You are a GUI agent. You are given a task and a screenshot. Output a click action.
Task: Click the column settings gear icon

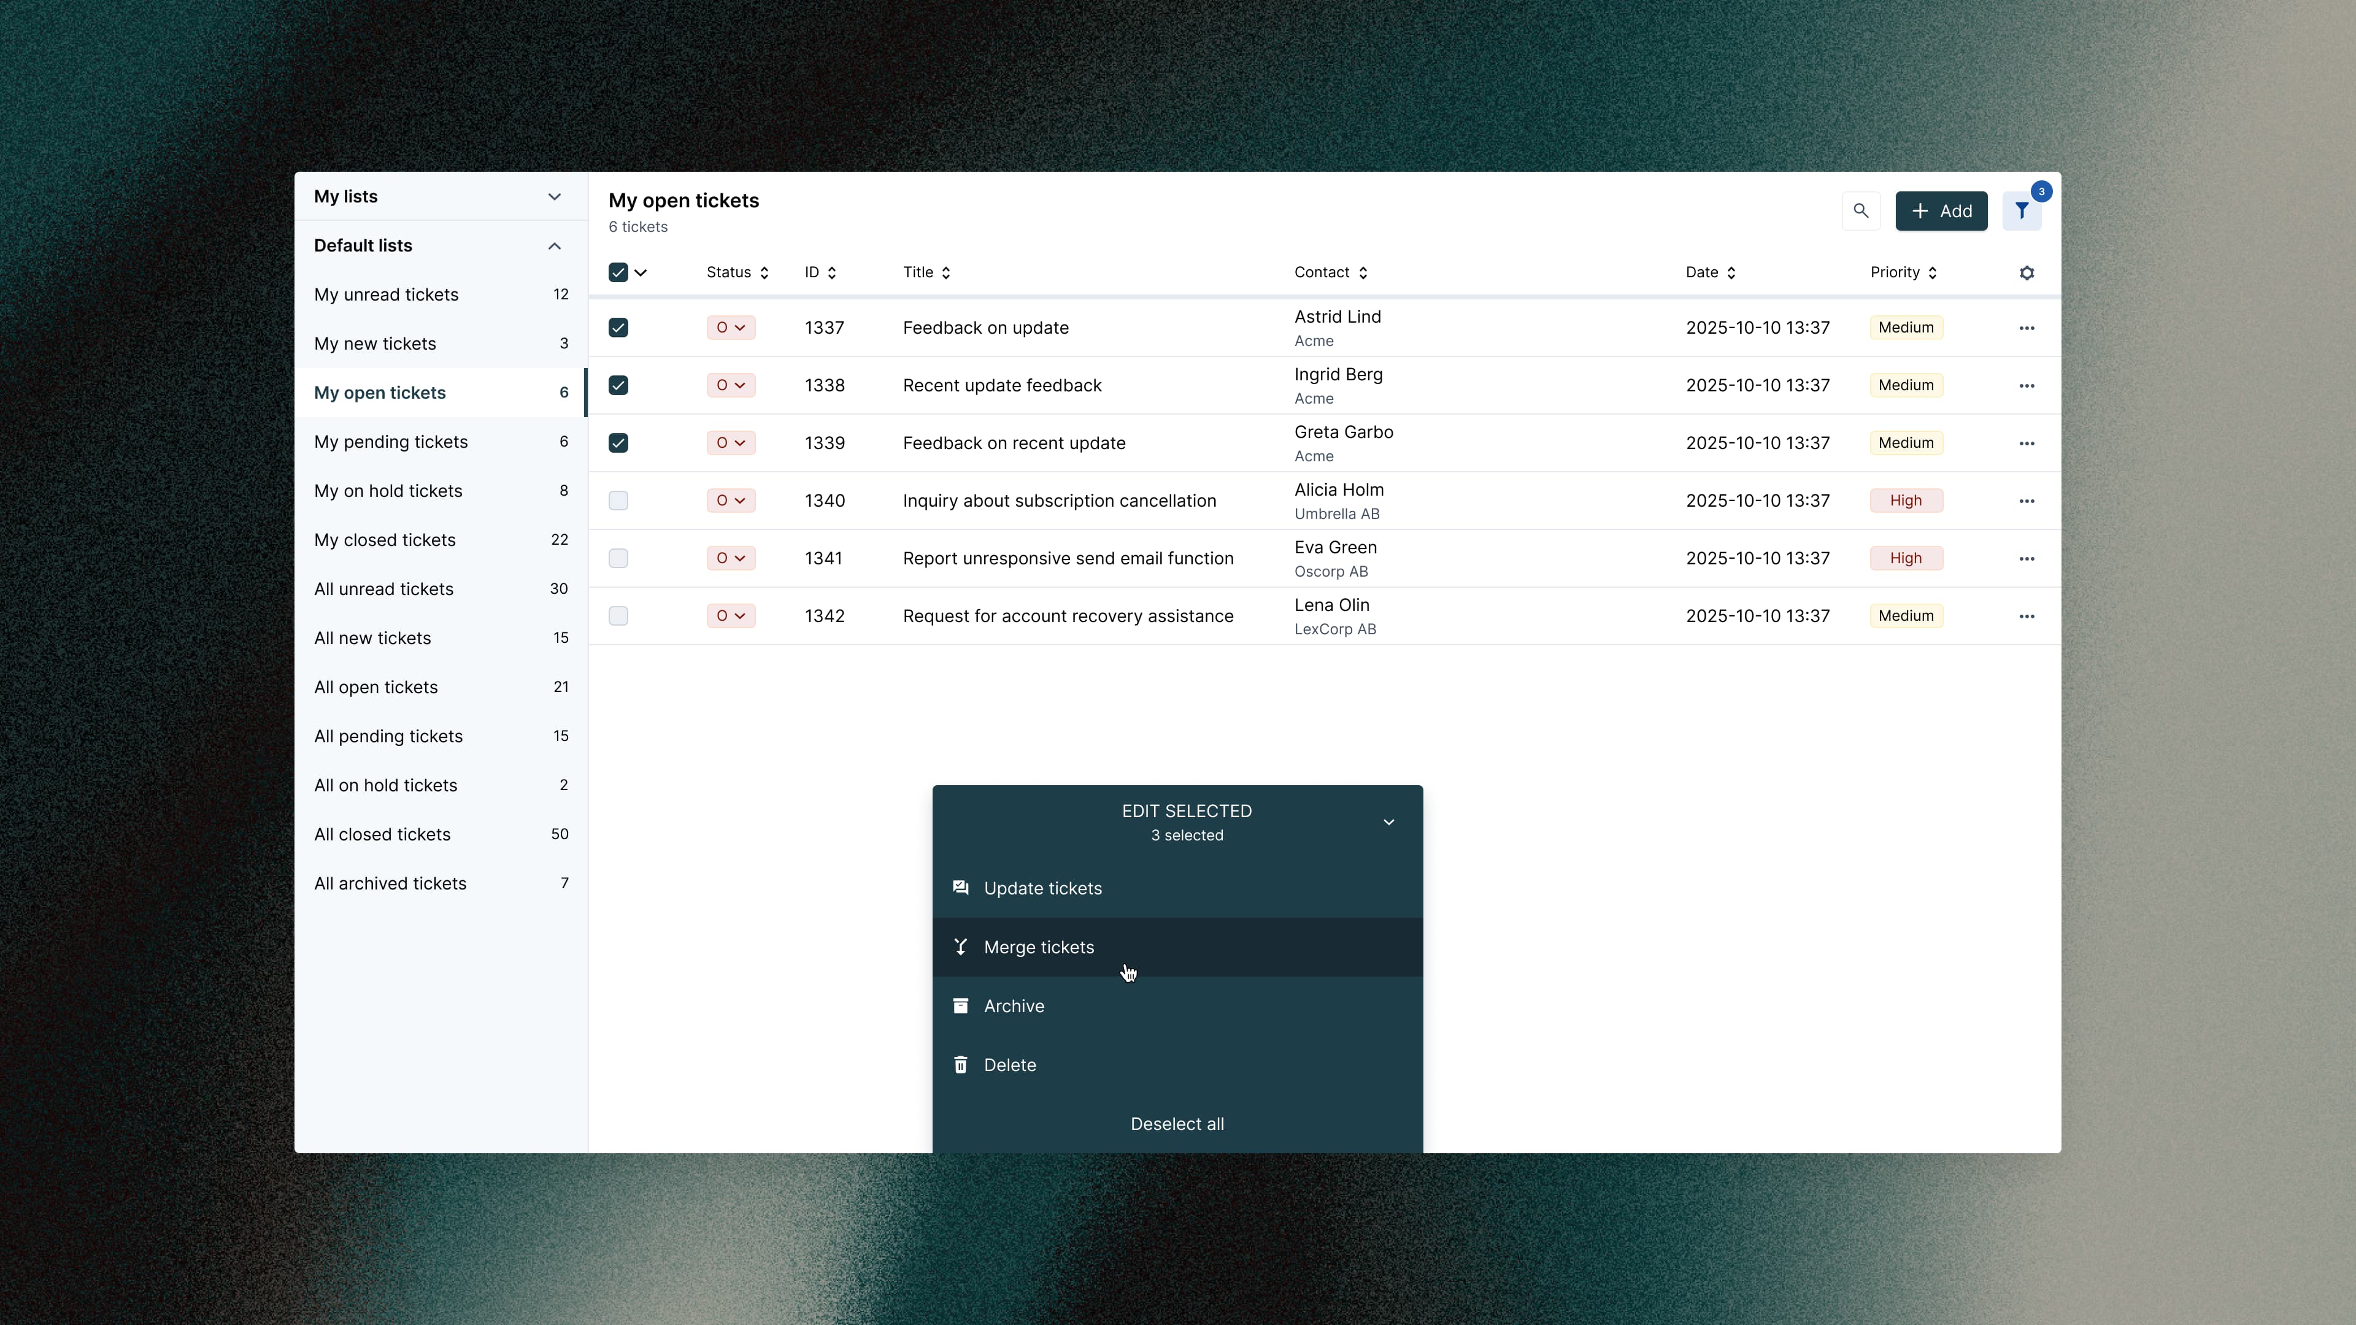2026,272
